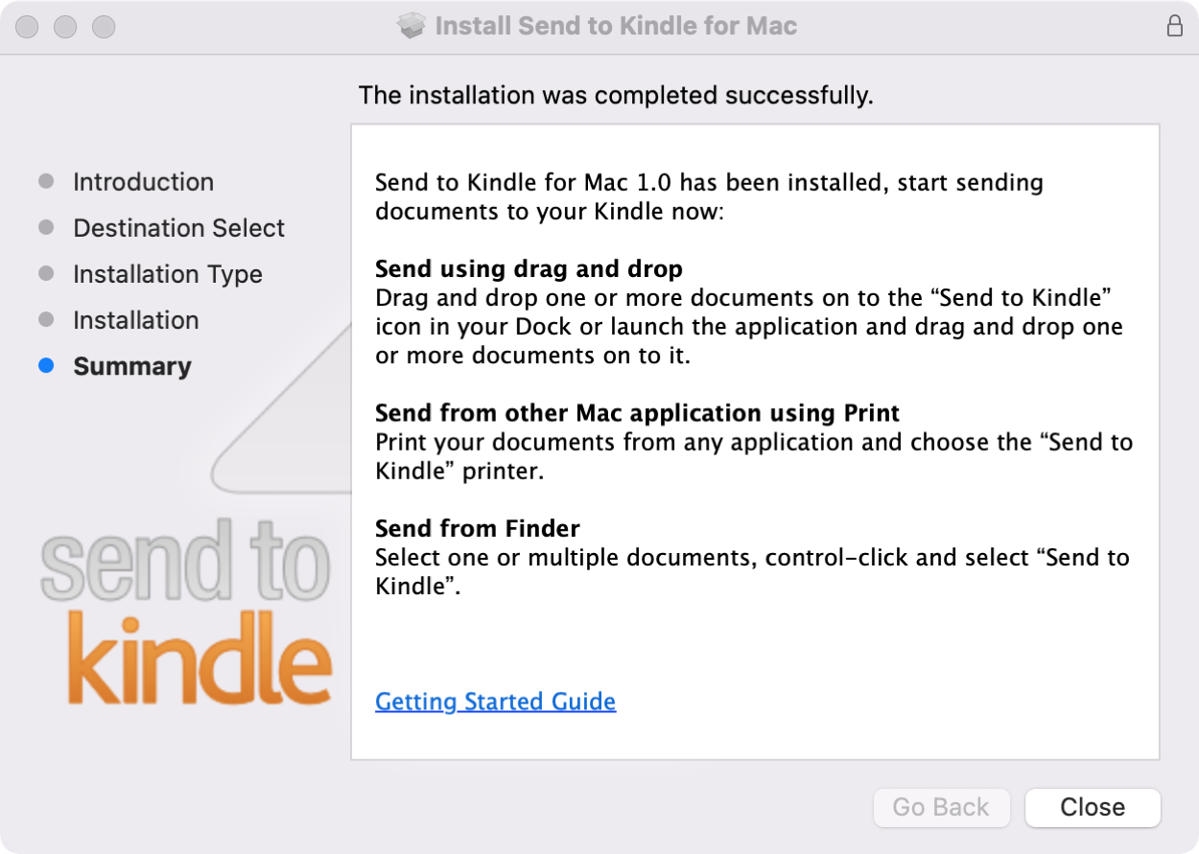Viewport: 1199px width, 854px height.
Task: Click the Send using drag and drop heading
Action: point(529,268)
